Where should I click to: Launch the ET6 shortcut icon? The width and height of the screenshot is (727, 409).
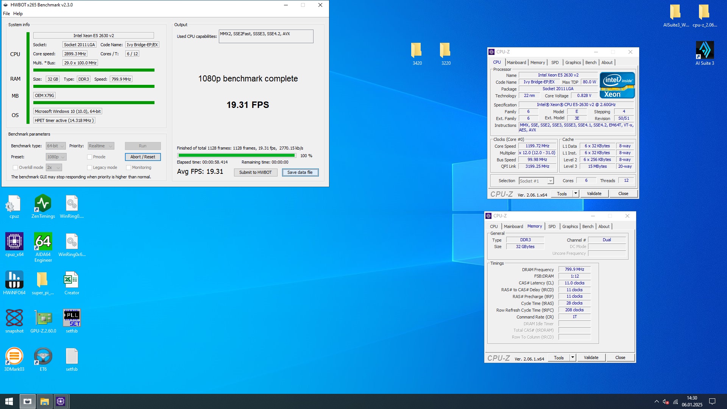pyautogui.click(x=43, y=359)
